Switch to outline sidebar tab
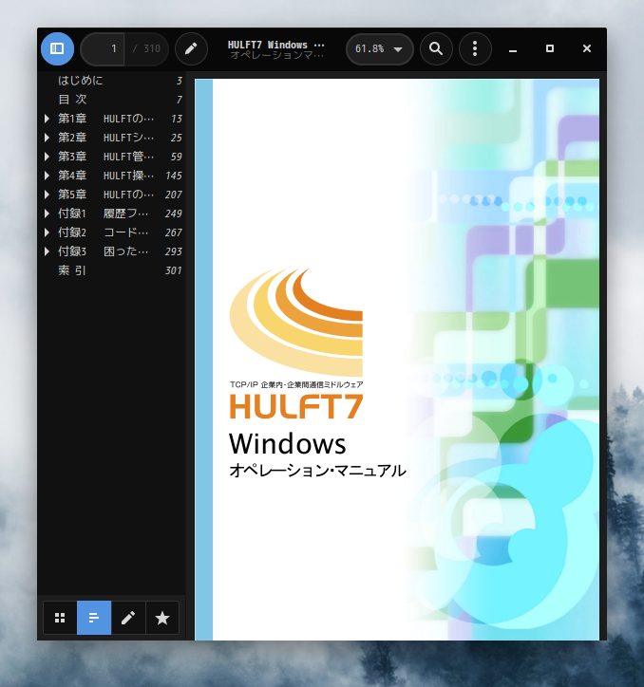The width and height of the screenshot is (644, 687). point(94,618)
